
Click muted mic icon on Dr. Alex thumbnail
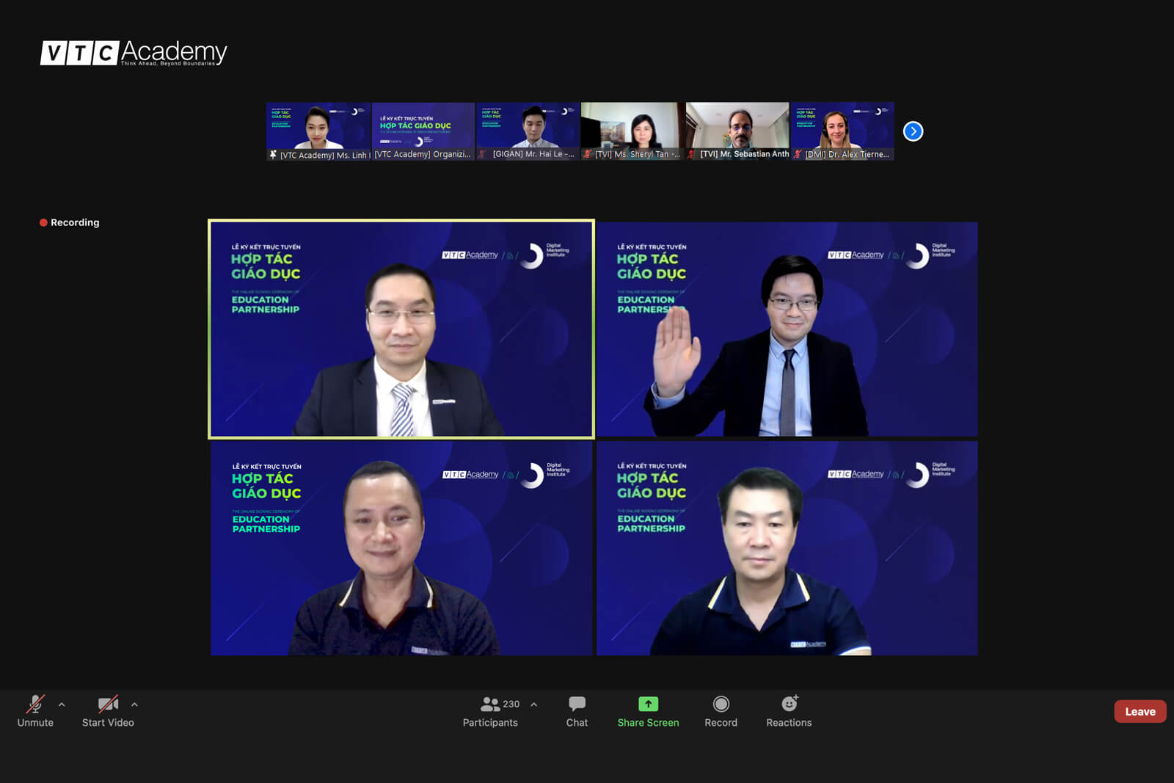pos(798,155)
